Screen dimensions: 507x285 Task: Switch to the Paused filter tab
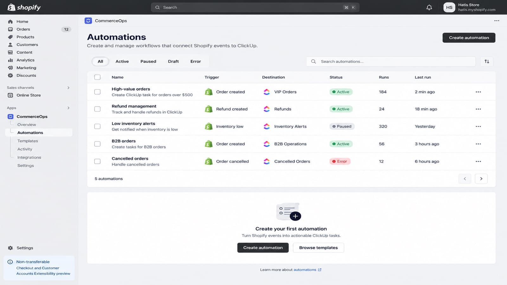(148, 61)
